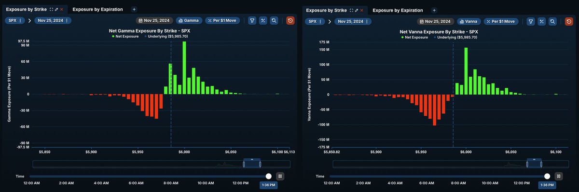The image size is (579, 192).
Task: Add a new tab with the plus button in the left panel
Action: point(134,9)
